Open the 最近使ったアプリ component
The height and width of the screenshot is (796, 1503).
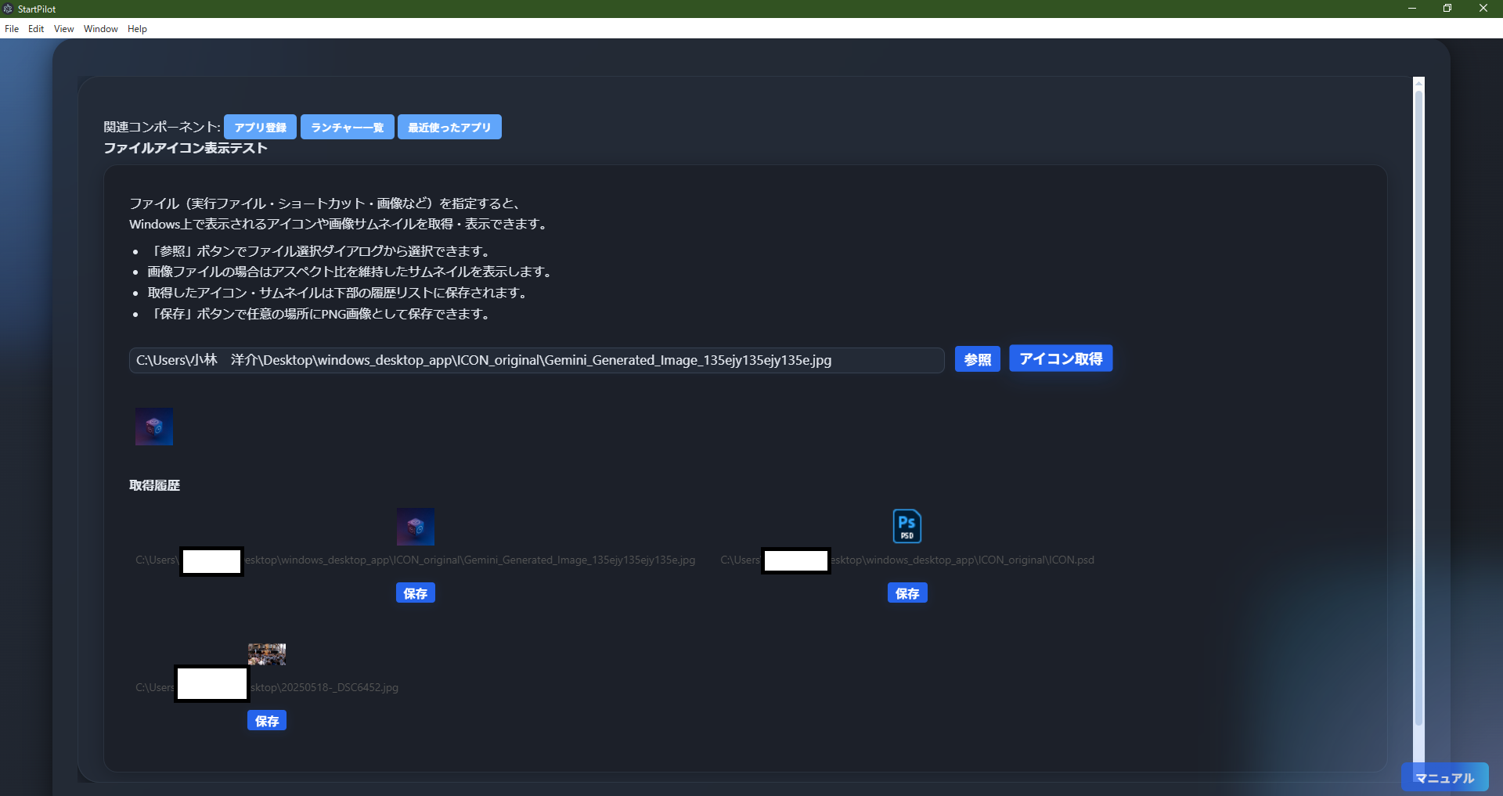tap(449, 127)
